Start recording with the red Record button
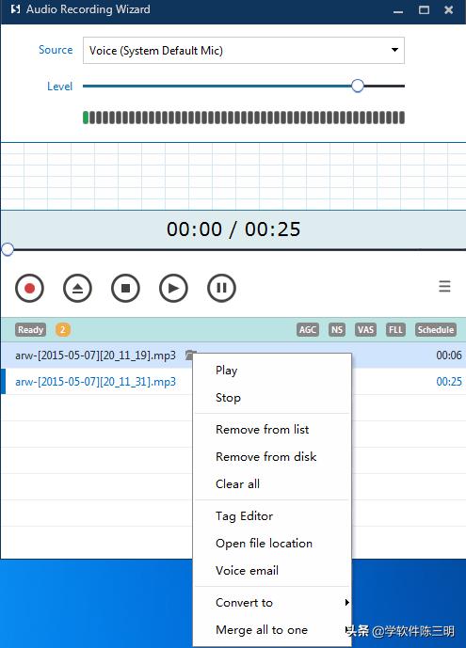 point(29,288)
